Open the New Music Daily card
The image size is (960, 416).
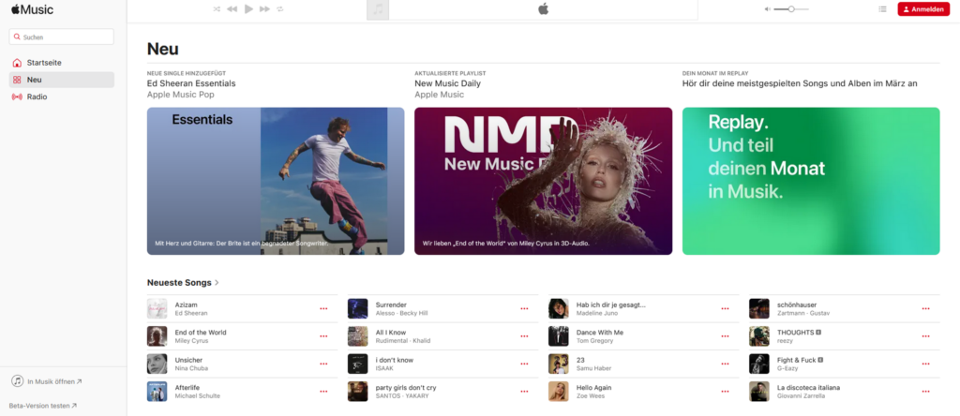pos(543,181)
